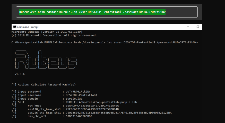The height and width of the screenshot is (123, 225).
Task: Click the Input password label
Action: pyautogui.click(x=29, y=92)
